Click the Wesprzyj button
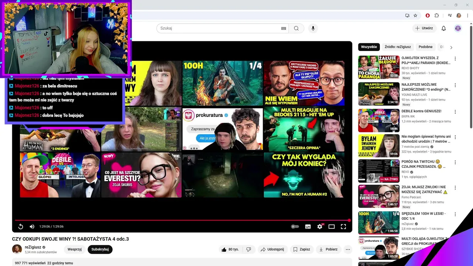This screenshot has width=473, height=266. (75, 249)
